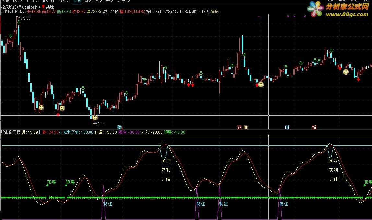Click the close price 收48.87
This screenshot has height=220, width=372.
[x=79, y=11]
